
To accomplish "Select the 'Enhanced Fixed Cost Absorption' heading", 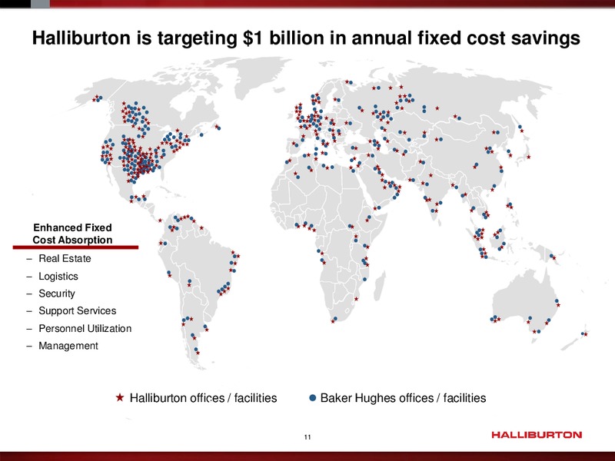I will click(x=72, y=234).
